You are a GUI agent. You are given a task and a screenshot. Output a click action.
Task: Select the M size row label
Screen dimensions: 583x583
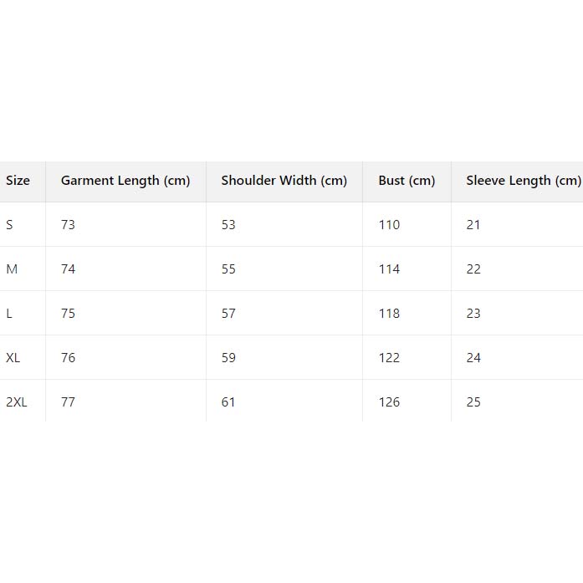pyautogui.click(x=12, y=269)
